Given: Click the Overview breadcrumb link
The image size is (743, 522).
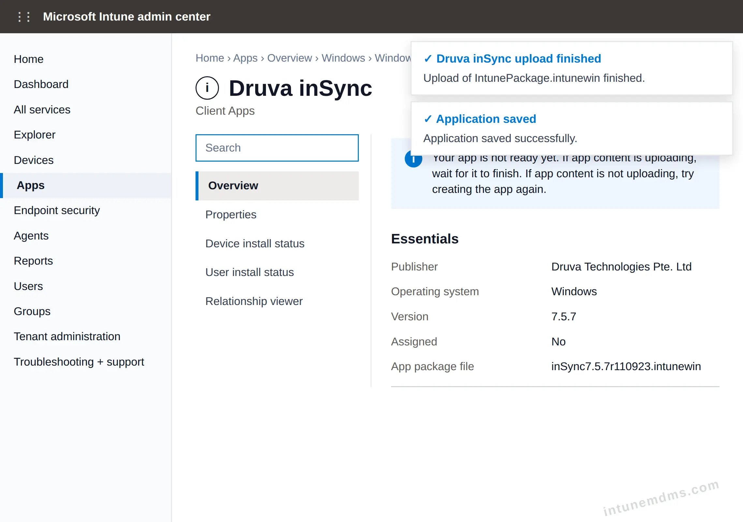Looking at the screenshot, I should [x=290, y=58].
